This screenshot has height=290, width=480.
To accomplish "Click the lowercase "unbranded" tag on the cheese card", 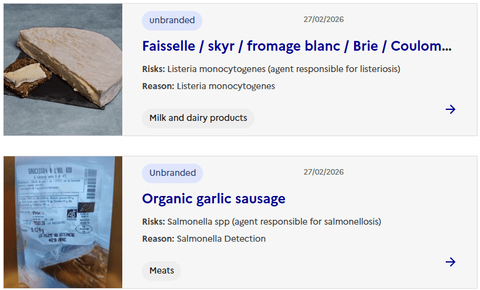I will tap(172, 20).
